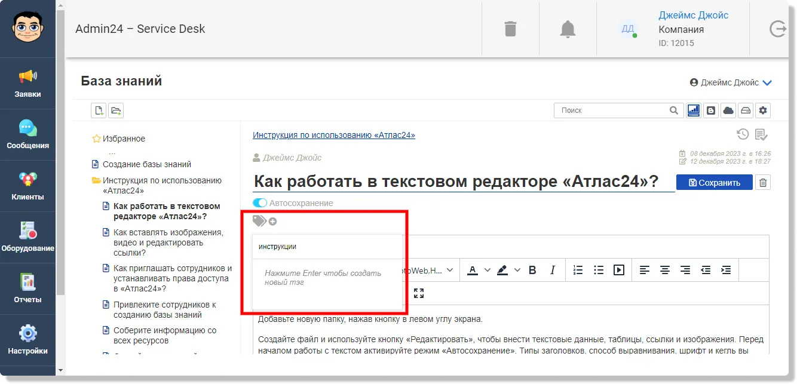This screenshot has height=384, width=797.
Task: Open Отчеты section in the sidebar
Action: [x=27, y=288]
